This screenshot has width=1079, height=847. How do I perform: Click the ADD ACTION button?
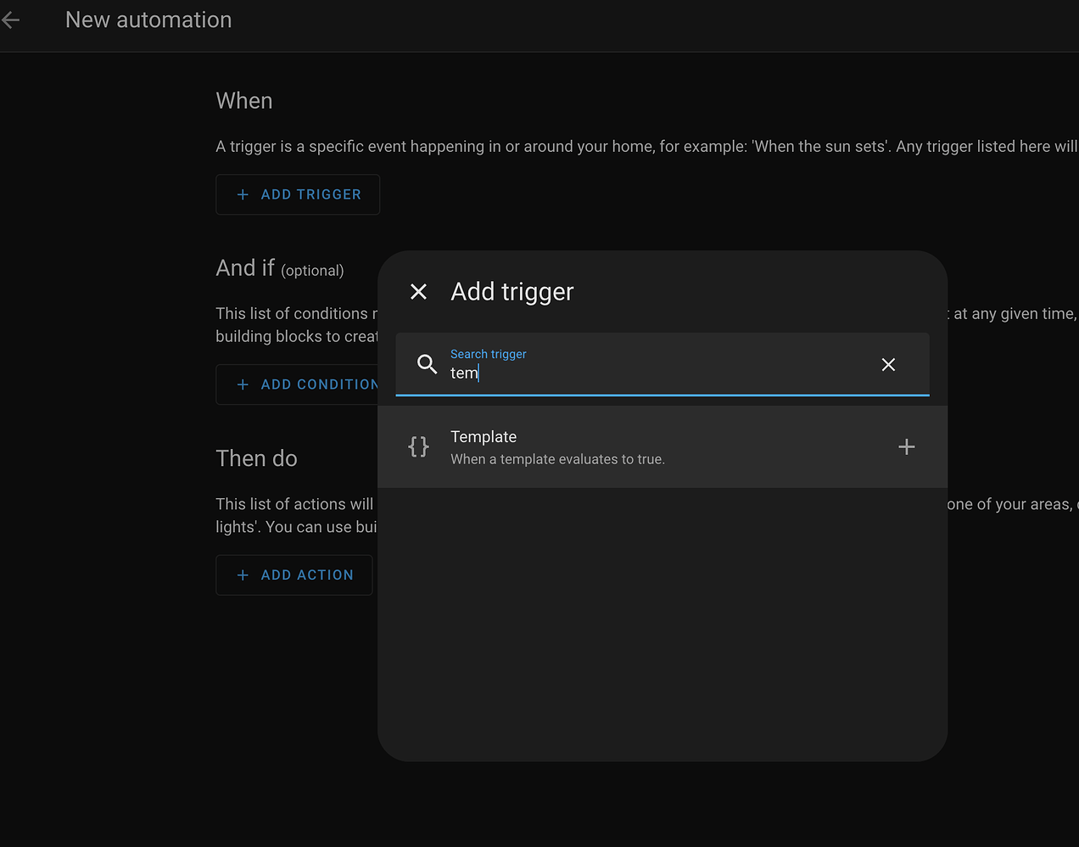coord(294,575)
